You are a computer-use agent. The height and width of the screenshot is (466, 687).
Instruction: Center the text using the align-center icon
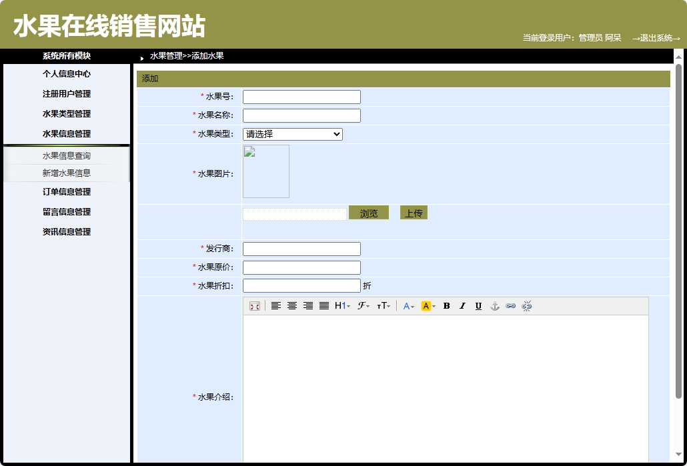coord(291,306)
